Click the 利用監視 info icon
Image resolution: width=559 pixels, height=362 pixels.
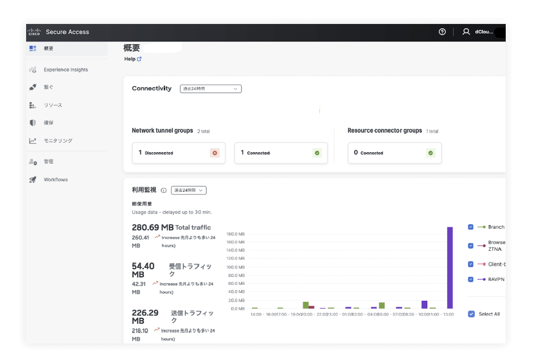[164, 191]
